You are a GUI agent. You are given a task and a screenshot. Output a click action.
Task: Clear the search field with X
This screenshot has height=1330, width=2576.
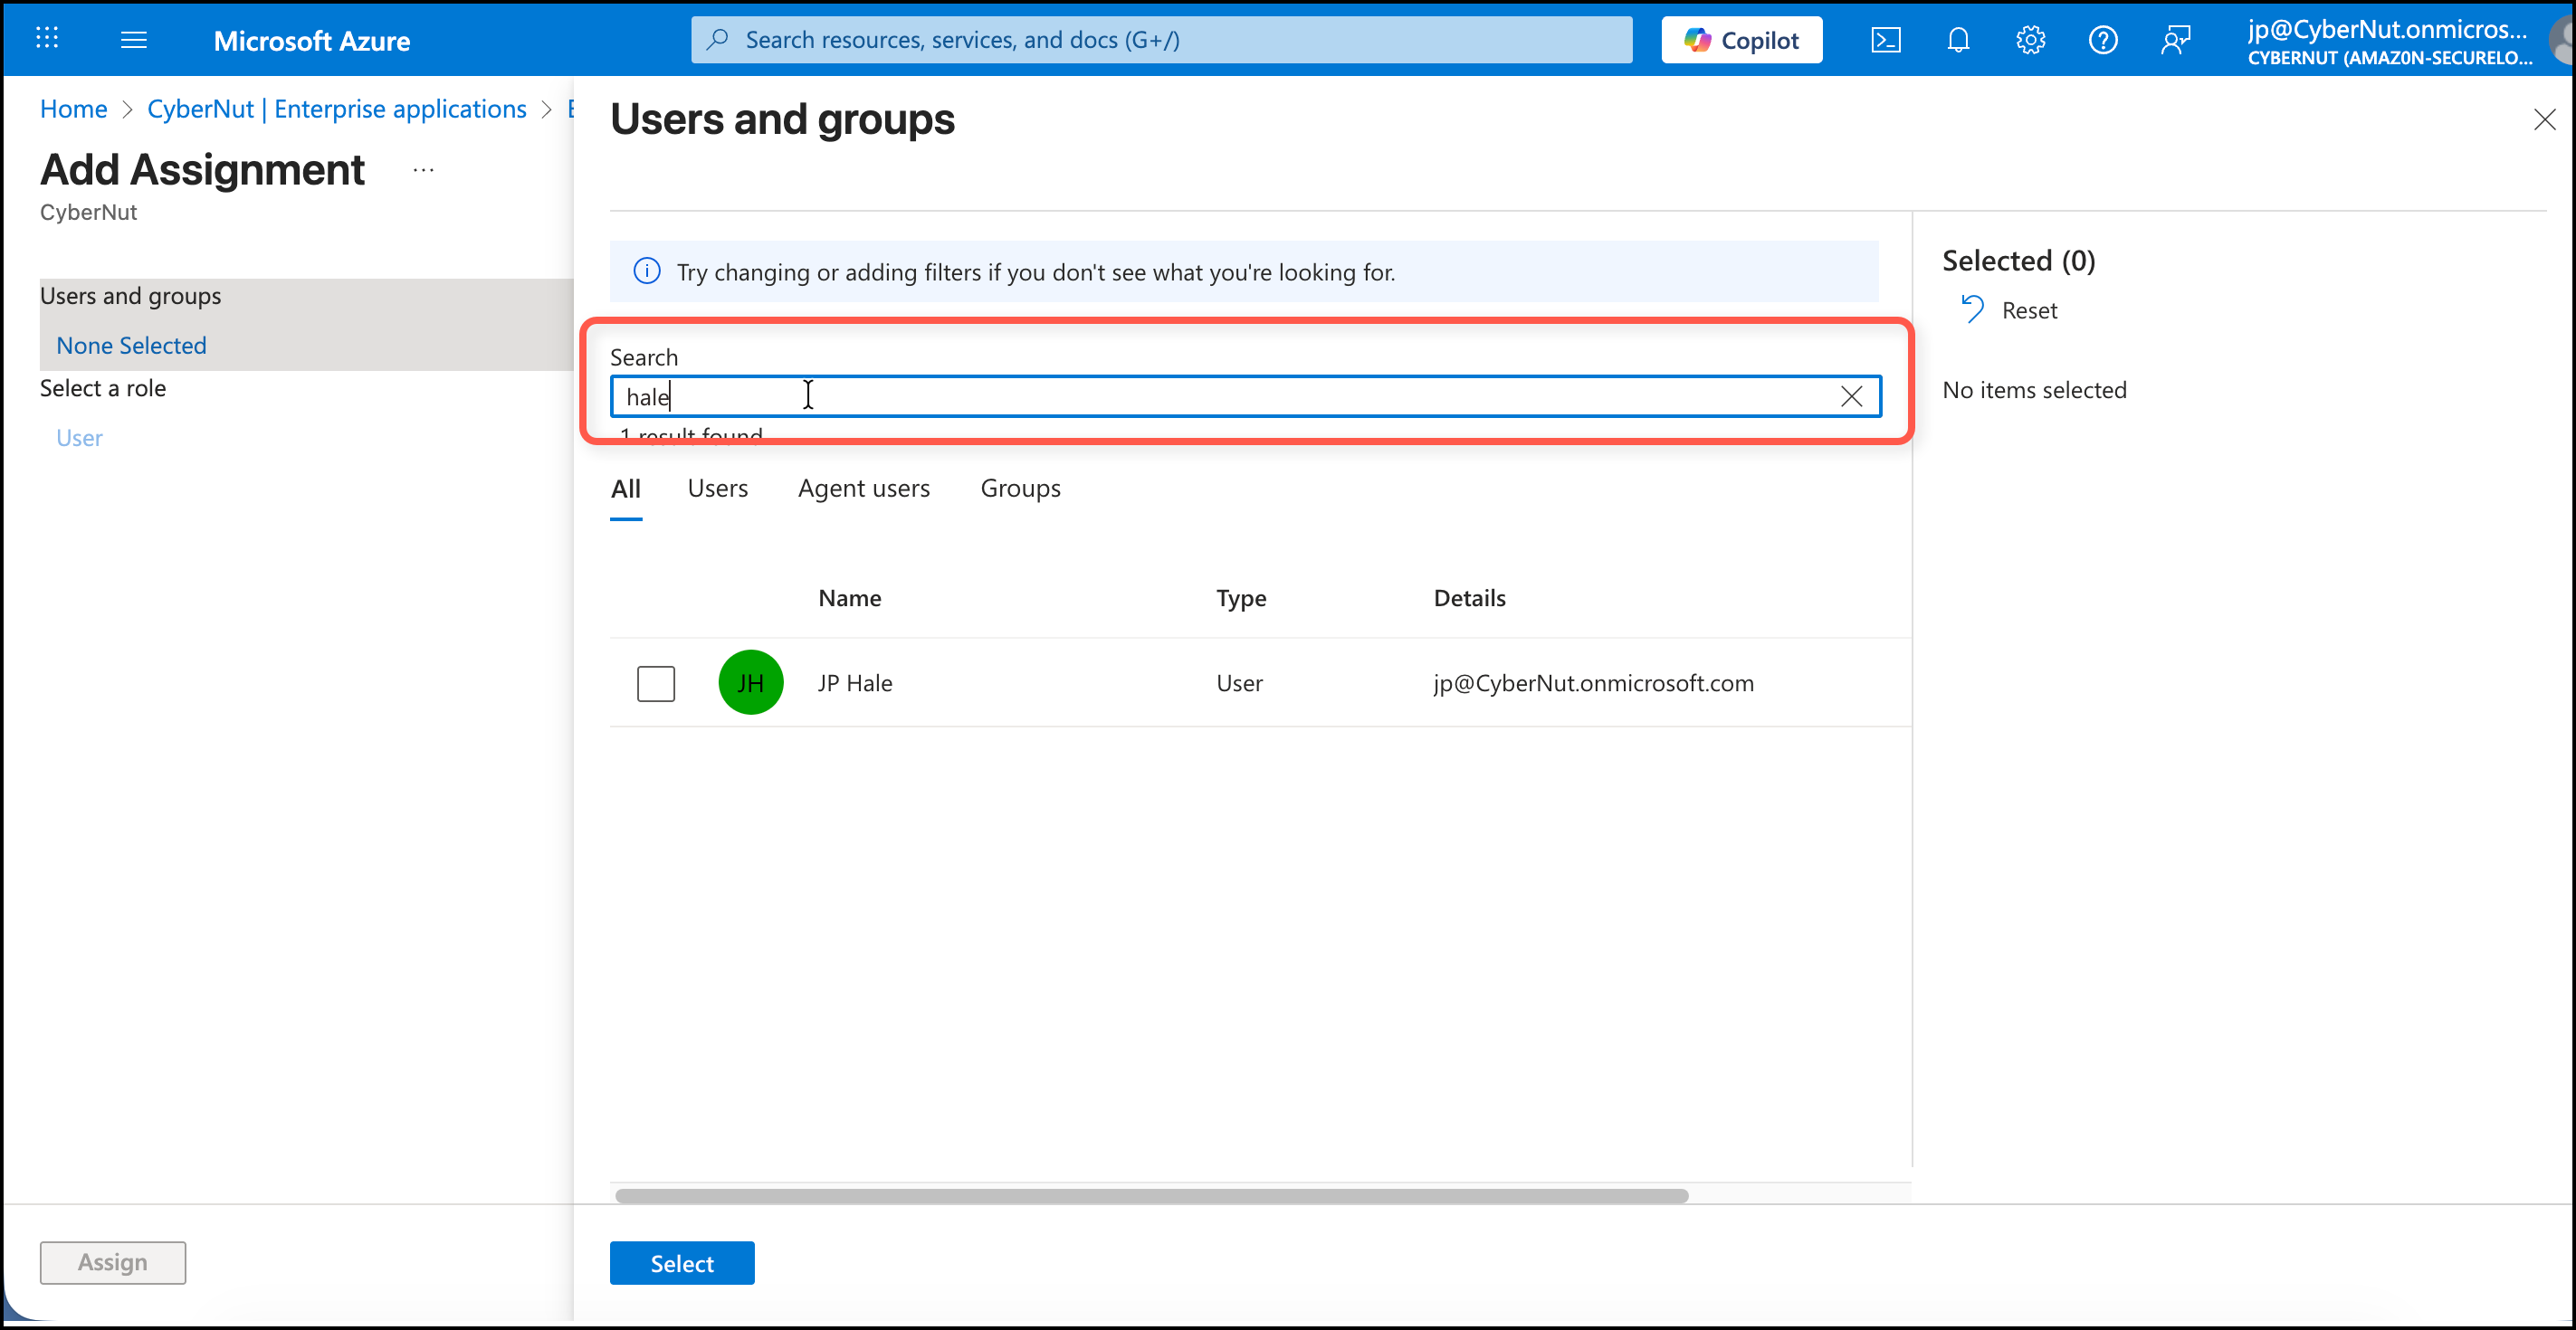click(x=1851, y=396)
